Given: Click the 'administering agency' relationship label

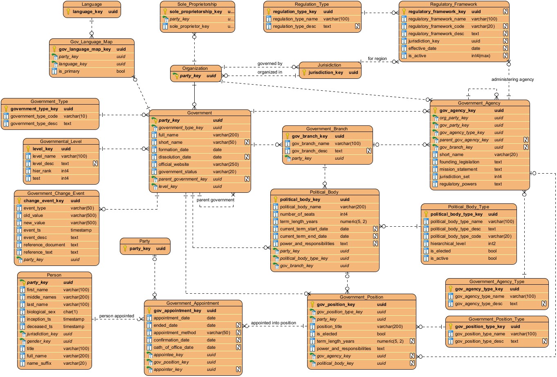Looking at the screenshot, I should [512, 80].
